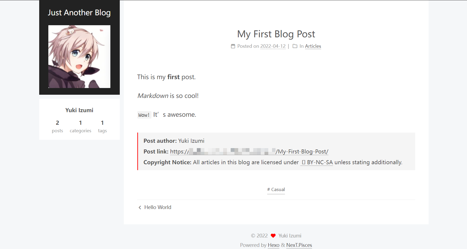Open the NexT.Pisces theme link

click(299, 245)
